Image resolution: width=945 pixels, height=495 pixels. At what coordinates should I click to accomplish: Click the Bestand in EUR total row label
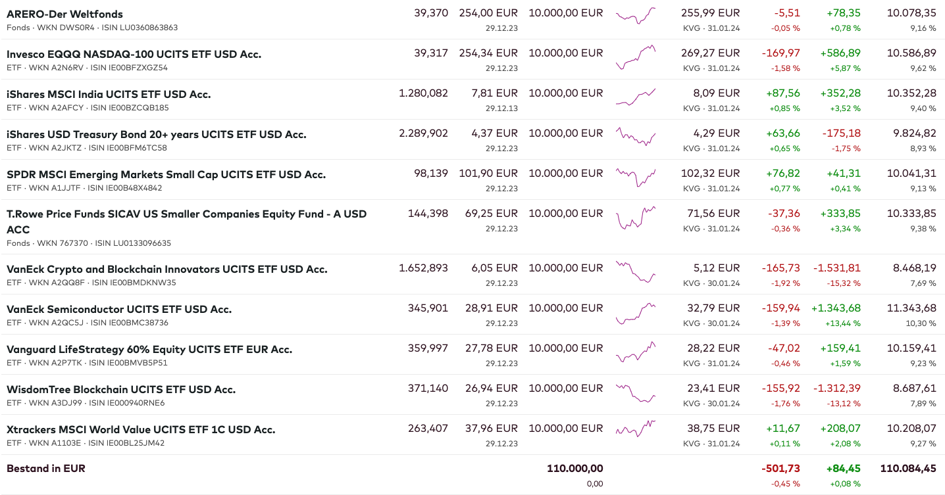[x=46, y=469]
